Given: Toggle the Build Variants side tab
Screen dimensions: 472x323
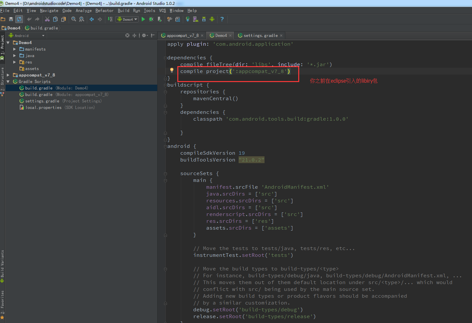Looking at the screenshot, I should click(3, 266).
